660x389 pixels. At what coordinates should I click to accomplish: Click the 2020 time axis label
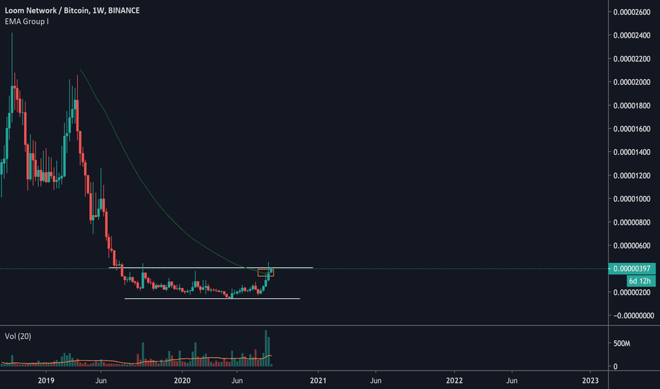pos(182,381)
